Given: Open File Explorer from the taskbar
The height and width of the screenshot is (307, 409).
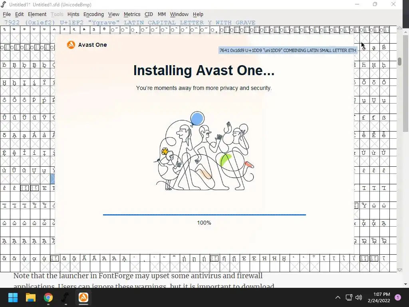Looking at the screenshot, I should 30,297.
